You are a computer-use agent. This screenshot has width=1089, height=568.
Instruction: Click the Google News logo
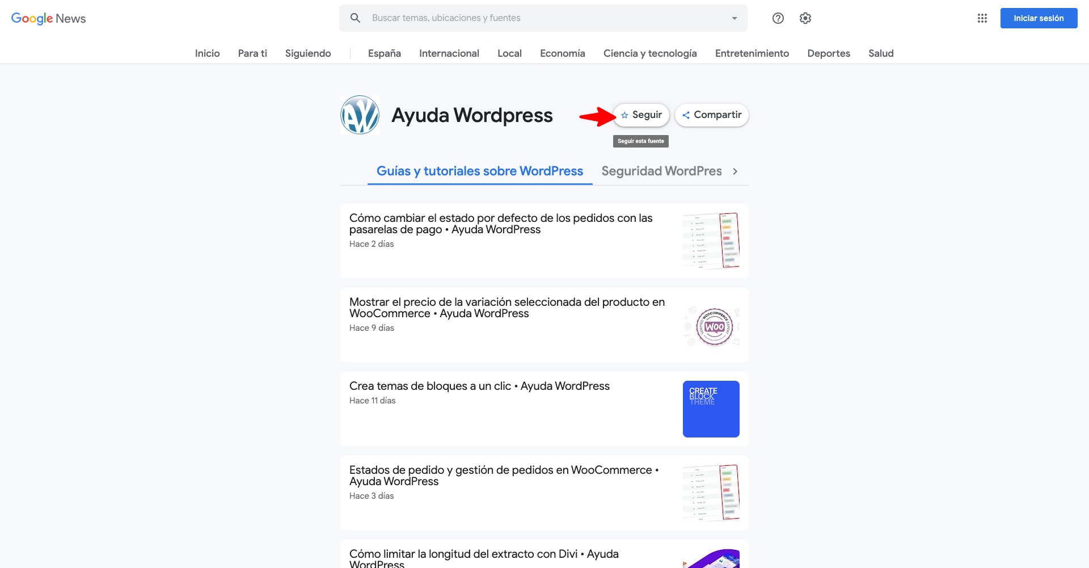(48, 18)
